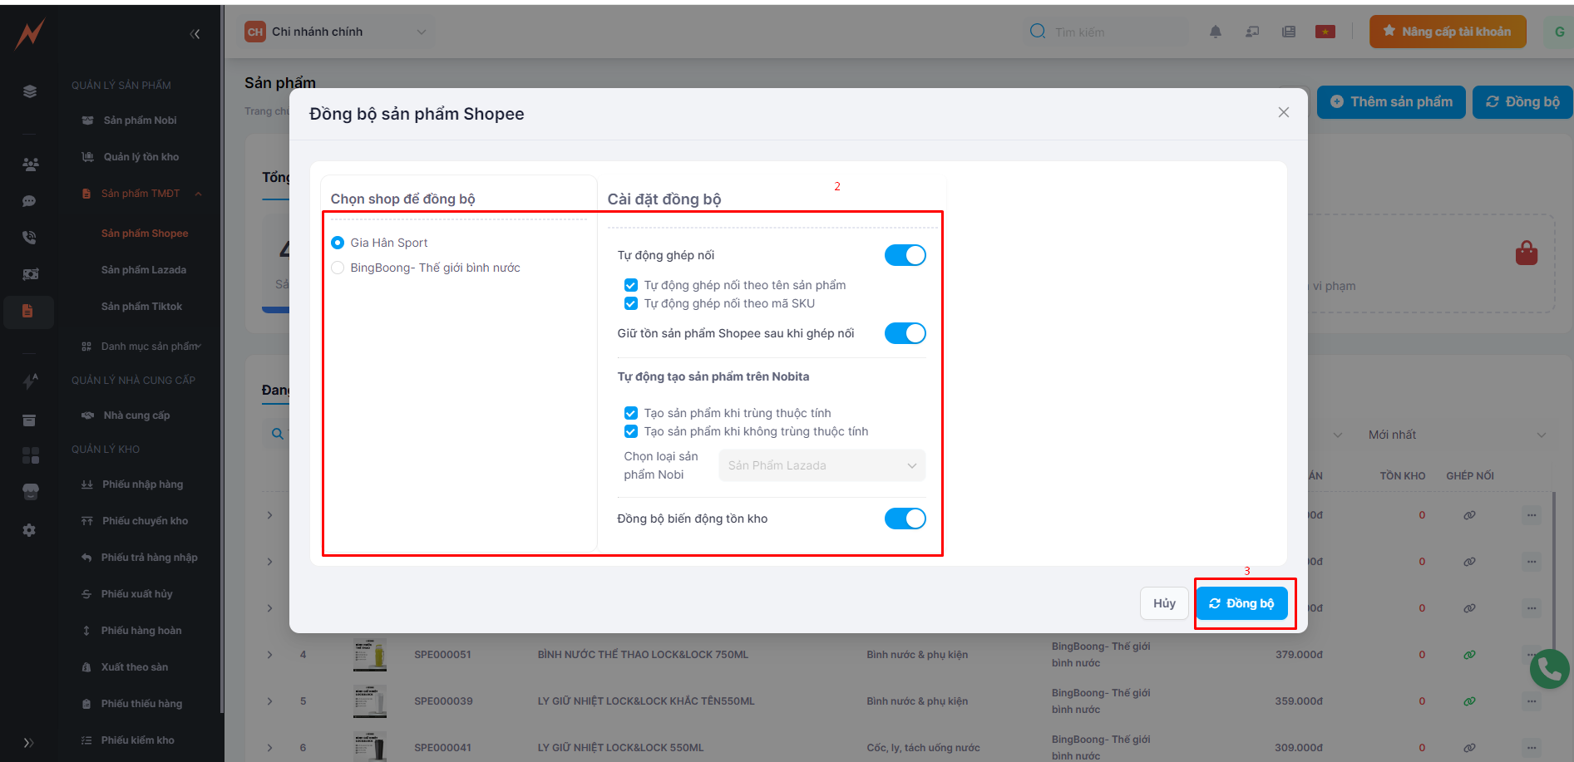
Task: Open Sản phẩm Lazada menu item
Action: coord(144,270)
